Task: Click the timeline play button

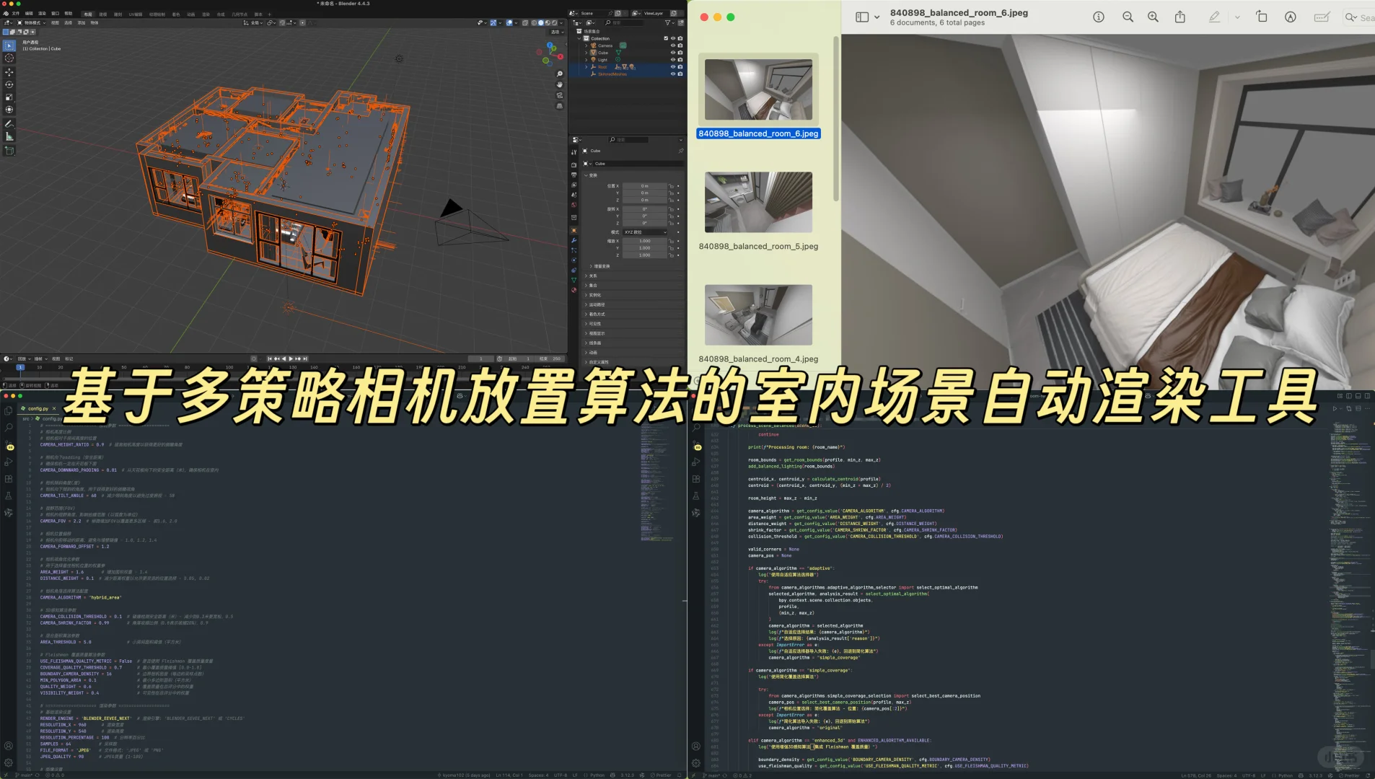Action: [291, 358]
